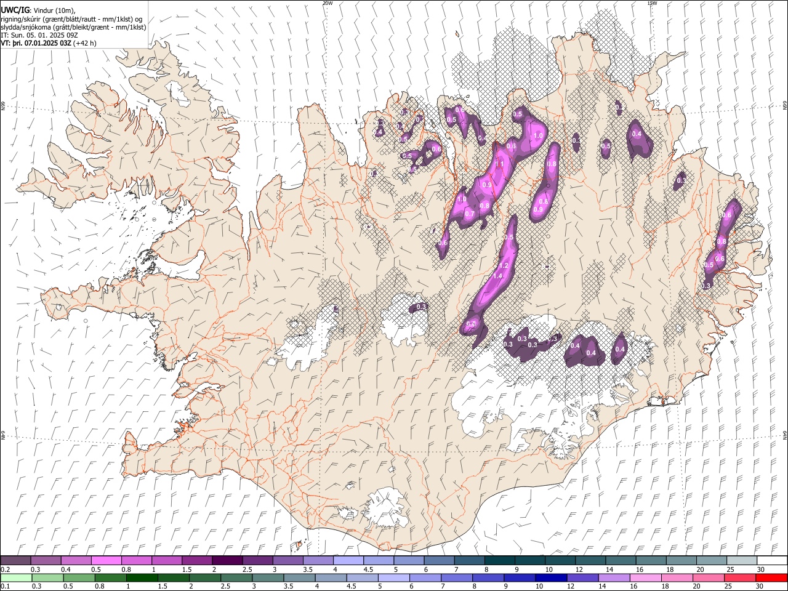Pick lower legend swatch between 0.3 and 0.5
788x591 pixels.
tap(48, 577)
